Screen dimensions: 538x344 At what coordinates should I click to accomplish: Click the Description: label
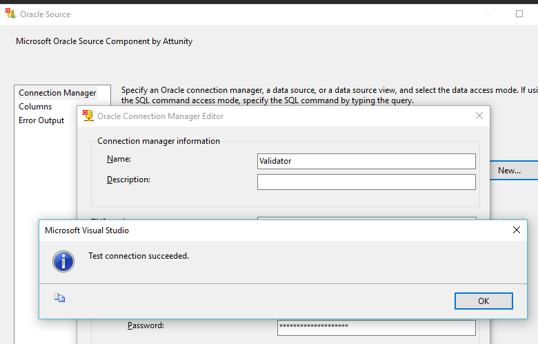pos(128,180)
